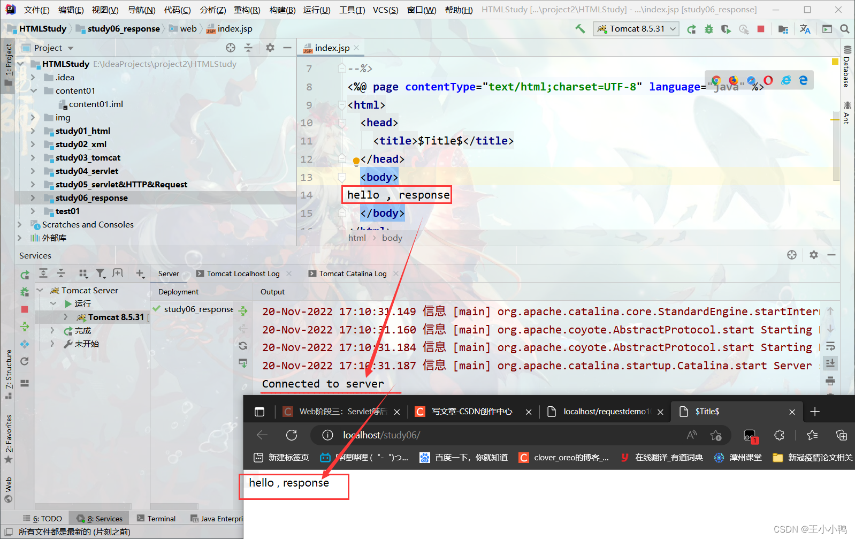Open the Terminal tool window
The width and height of the screenshot is (855, 539).
[x=156, y=519]
